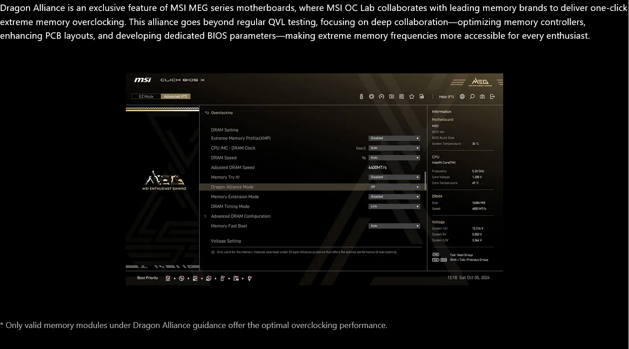The width and height of the screenshot is (629, 349).
Task: Open the BIOS search magnifier icon
Action: [472, 97]
